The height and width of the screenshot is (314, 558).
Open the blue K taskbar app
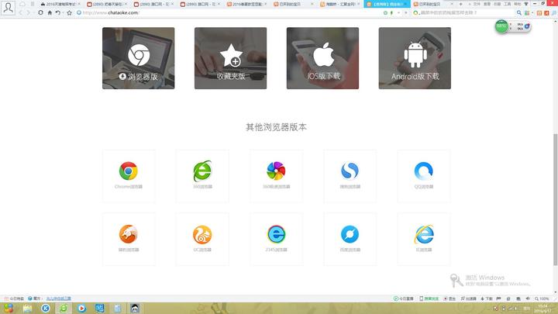point(46,309)
